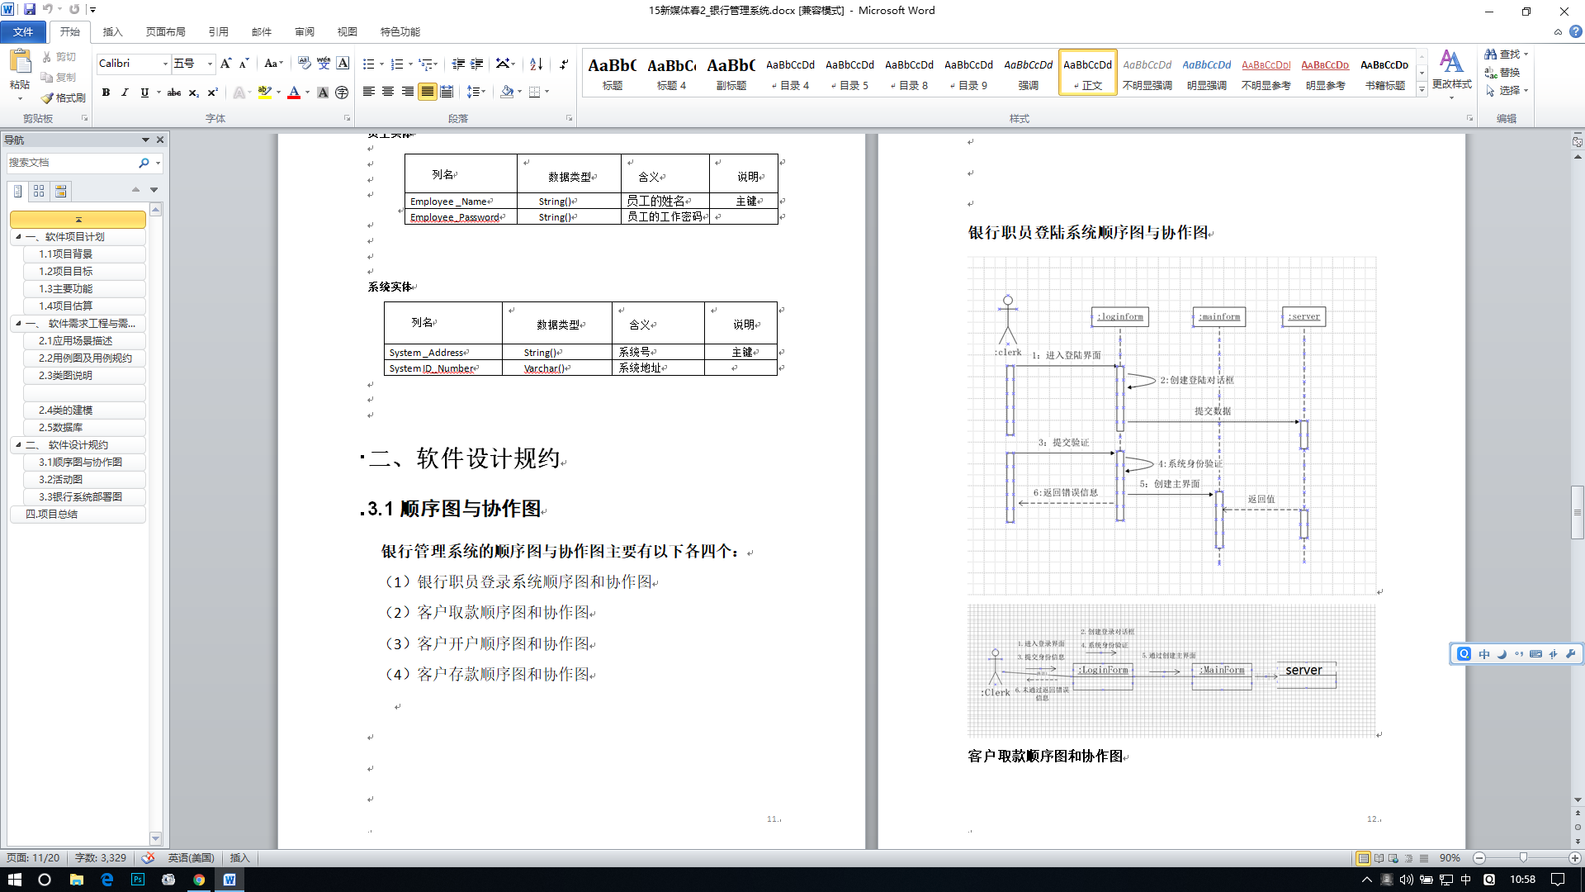
Task: Toggle bold formatting
Action: pyautogui.click(x=106, y=93)
